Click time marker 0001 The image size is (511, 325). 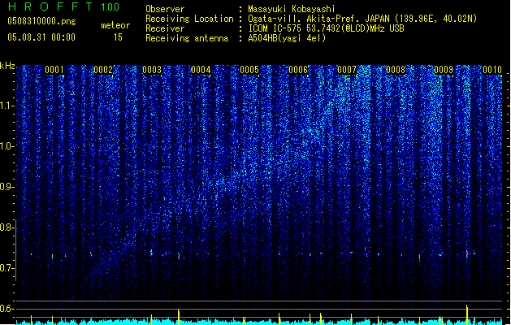click(54, 70)
